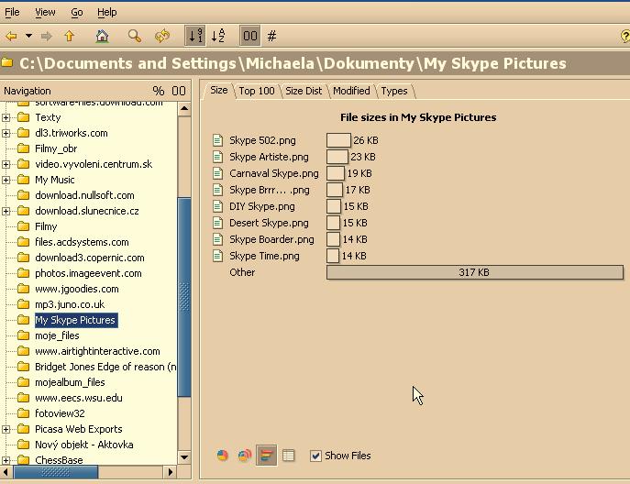
Task: Click the DIY Skype.png file icon
Action: 217,206
